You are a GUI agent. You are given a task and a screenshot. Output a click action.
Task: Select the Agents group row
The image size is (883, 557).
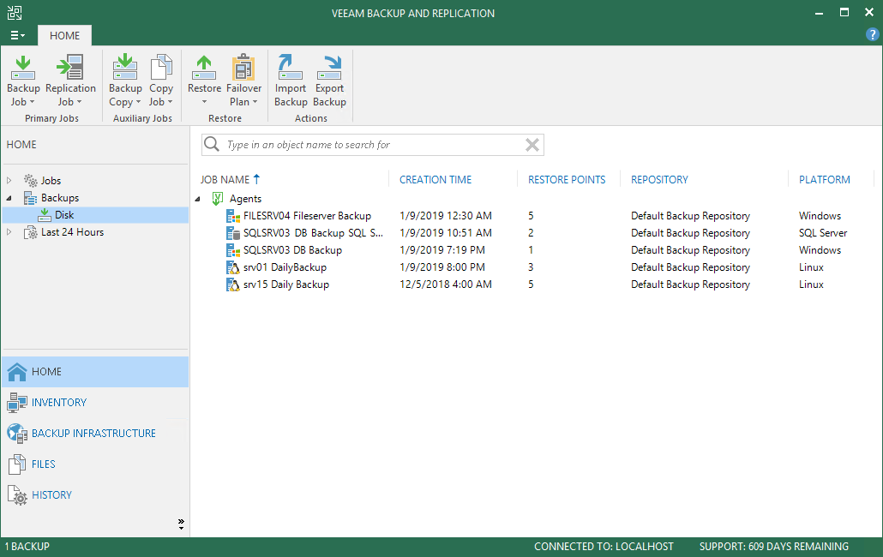[x=245, y=199]
